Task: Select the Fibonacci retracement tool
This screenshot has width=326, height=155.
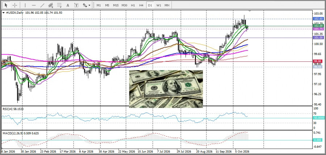Action: pos(59,5)
